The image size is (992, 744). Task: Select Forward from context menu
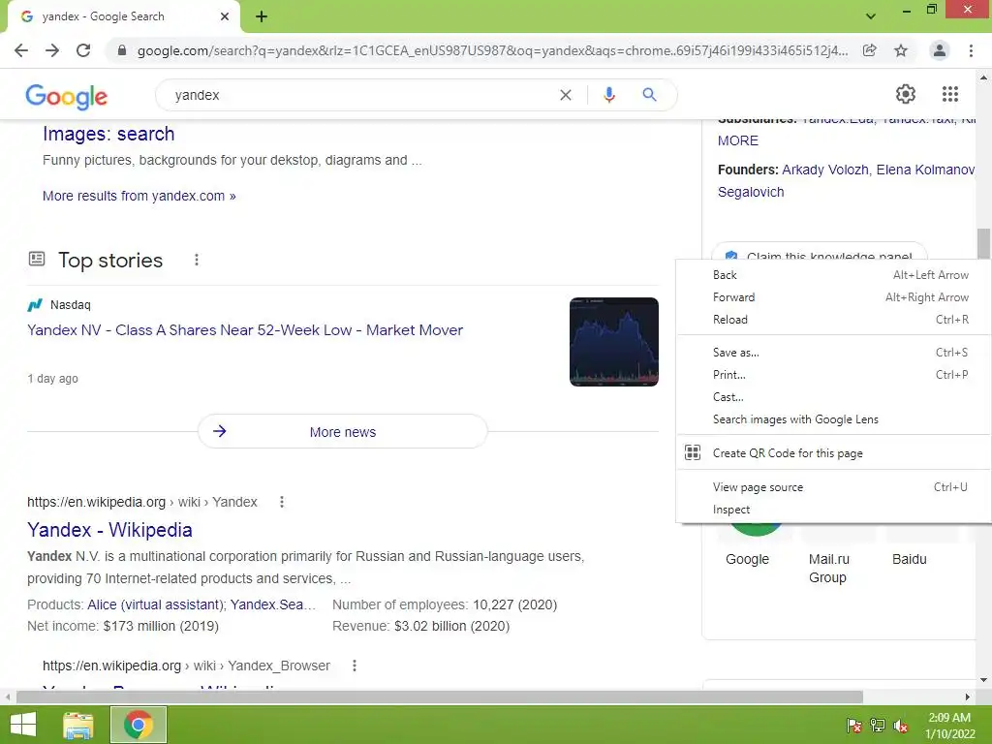click(x=834, y=297)
